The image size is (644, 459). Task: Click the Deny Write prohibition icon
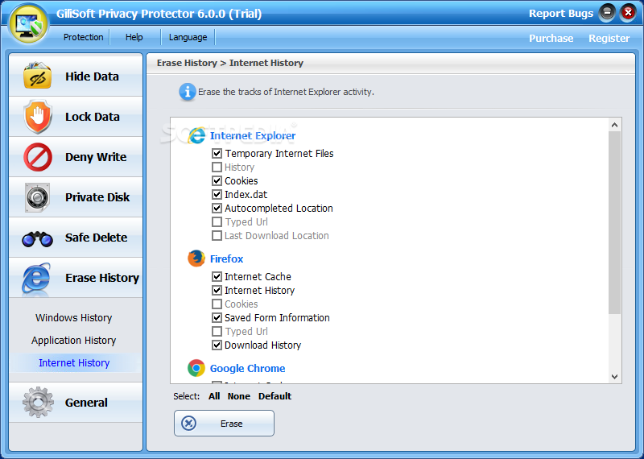[x=38, y=157]
